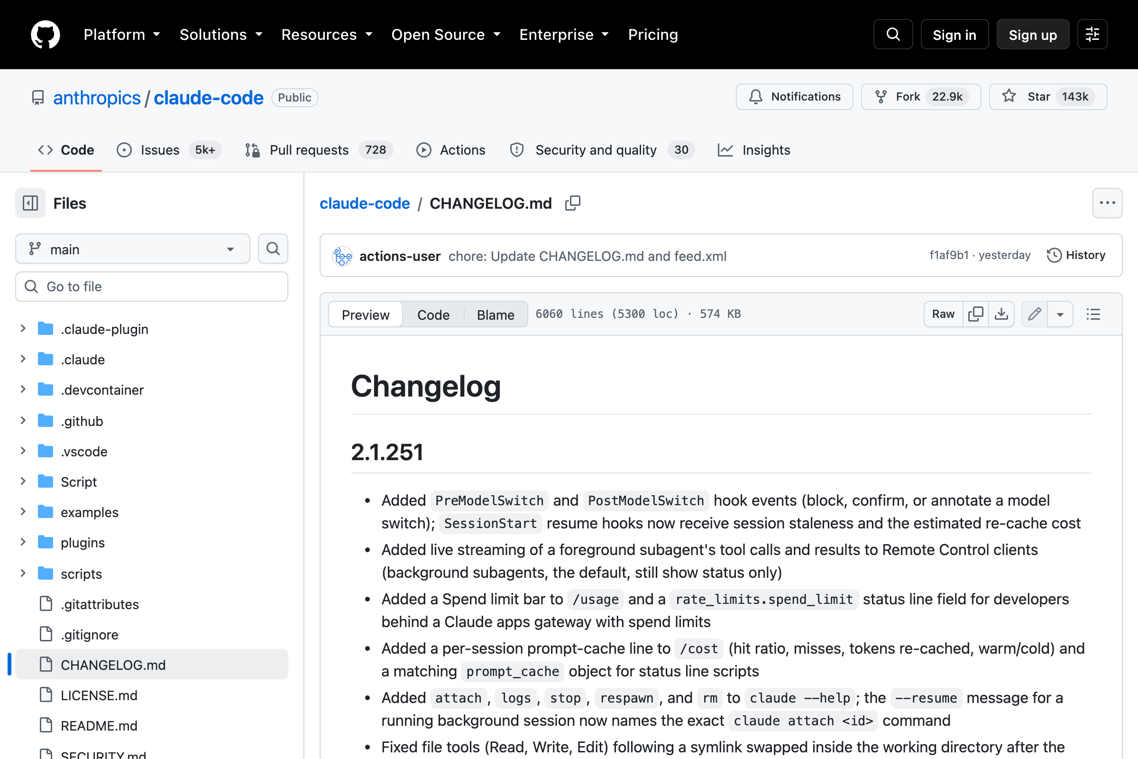Open the Actions tab
Viewport: 1138px width, 759px height.
click(x=450, y=150)
